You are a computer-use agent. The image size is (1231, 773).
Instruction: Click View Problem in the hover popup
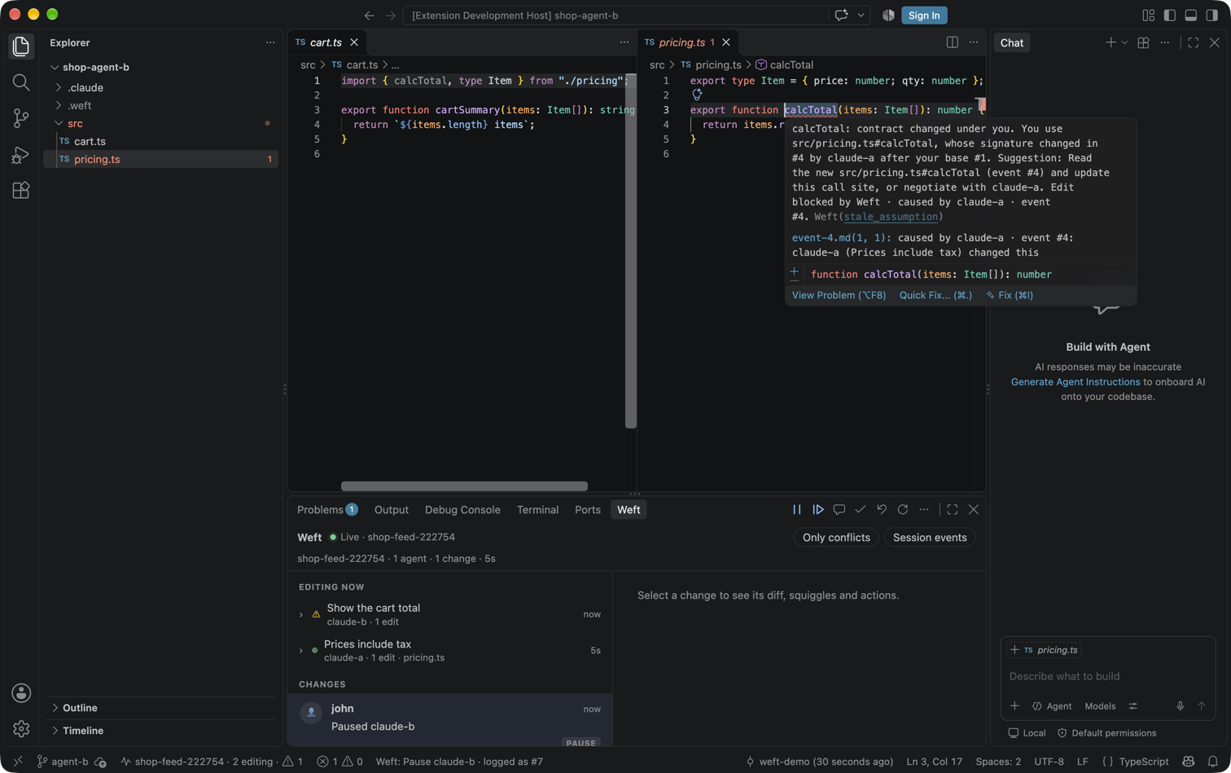(839, 295)
